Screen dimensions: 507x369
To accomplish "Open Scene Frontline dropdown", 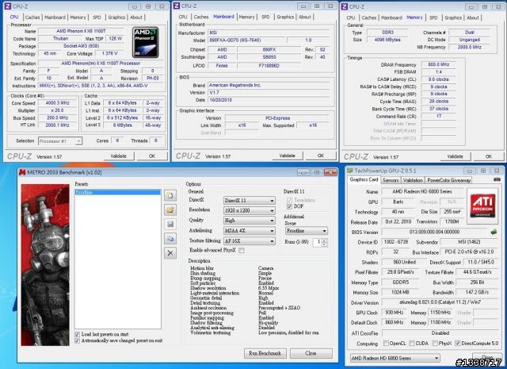I will (307, 231).
